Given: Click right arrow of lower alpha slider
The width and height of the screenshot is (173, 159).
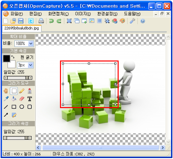Looking at the screenshot, I should pyautogui.click(x=30, y=138).
